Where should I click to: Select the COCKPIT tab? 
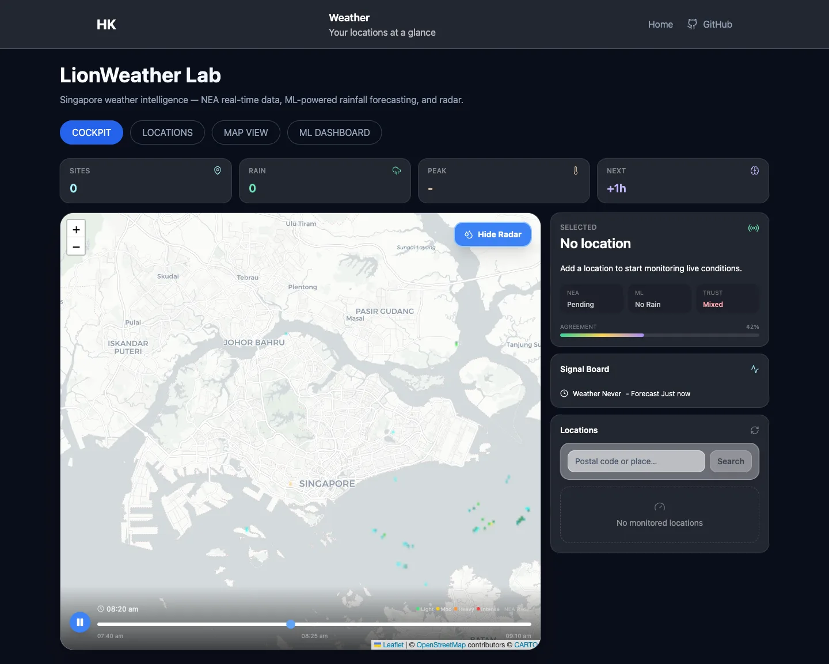tap(92, 132)
